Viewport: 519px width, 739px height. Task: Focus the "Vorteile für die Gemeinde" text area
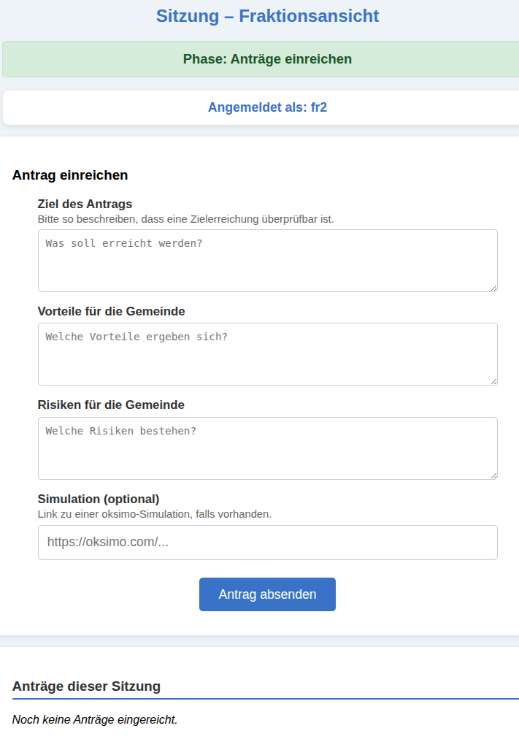[x=267, y=354]
